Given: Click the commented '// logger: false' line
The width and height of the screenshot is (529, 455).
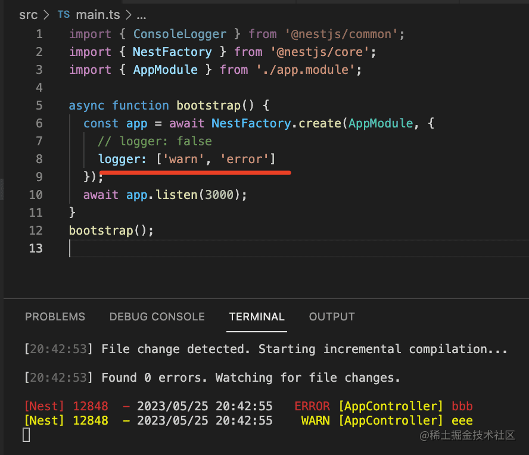Looking at the screenshot, I should (155, 141).
